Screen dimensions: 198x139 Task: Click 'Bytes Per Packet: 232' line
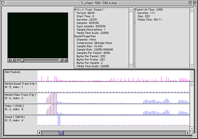point(91,56)
